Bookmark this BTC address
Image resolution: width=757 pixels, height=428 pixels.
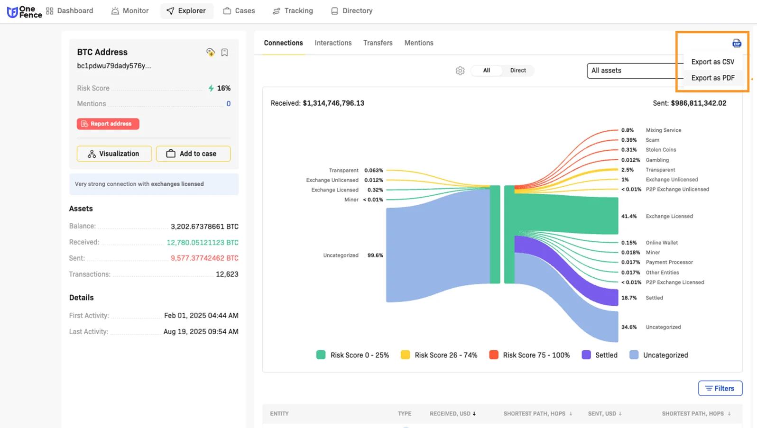click(x=225, y=53)
